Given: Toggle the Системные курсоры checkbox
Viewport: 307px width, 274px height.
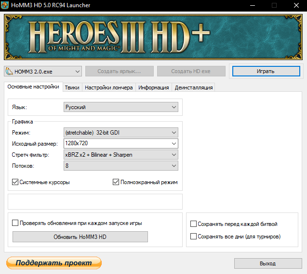Looking at the screenshot, I should 15,182.
